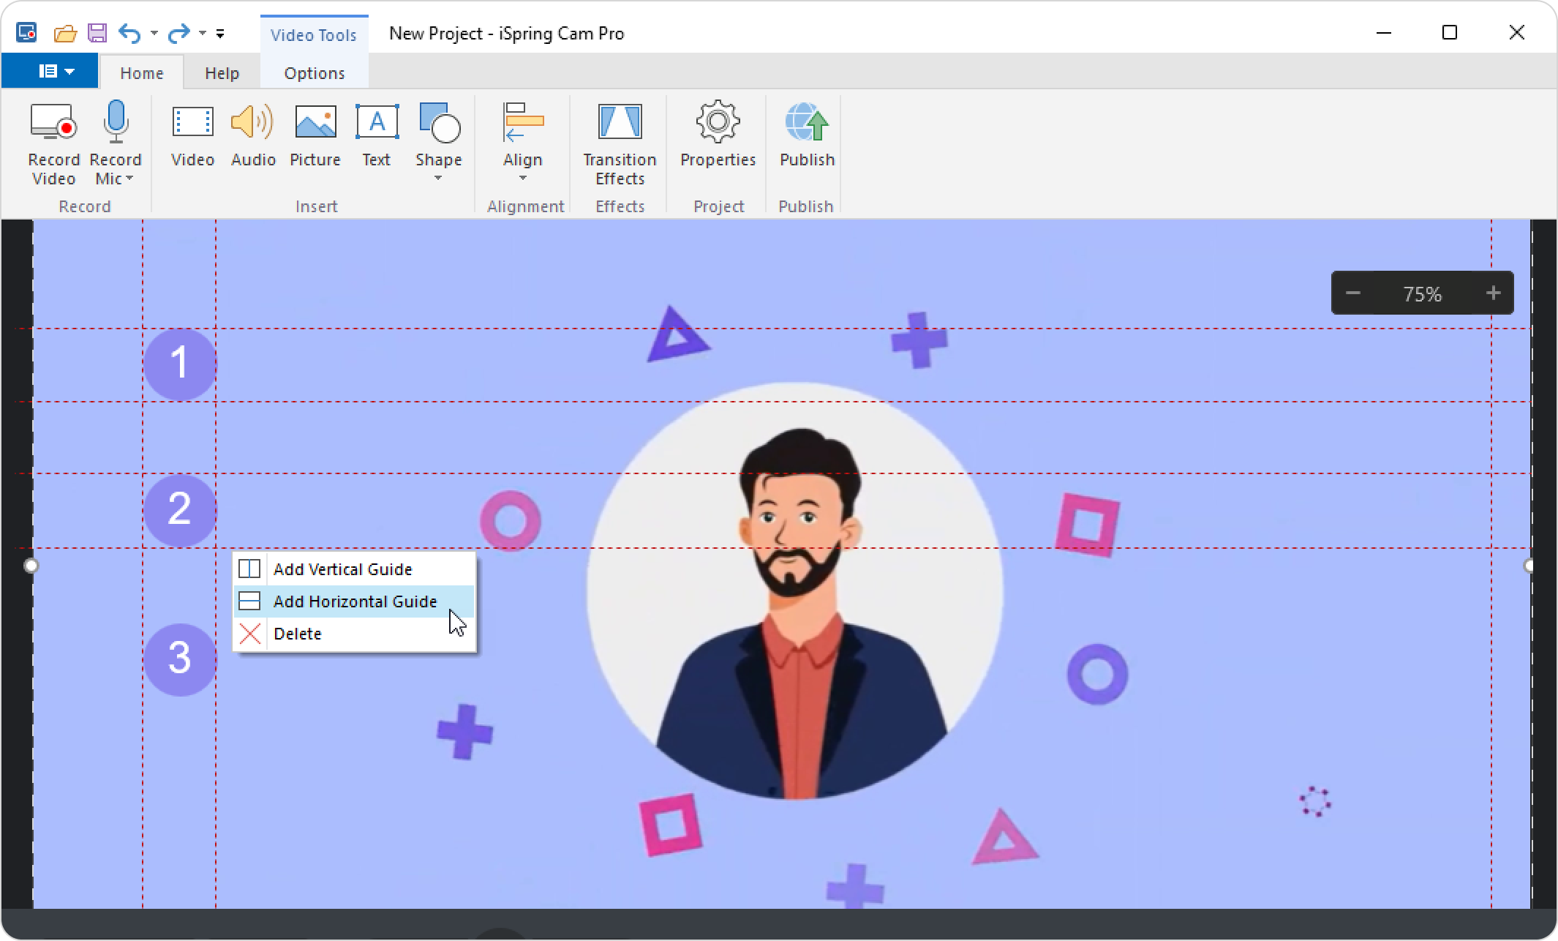The height and width of the screenshot is (941, 1558).
Task: Insert a Video clip from the ribbon
Action: pyautogui.click(x=192, y=122)
